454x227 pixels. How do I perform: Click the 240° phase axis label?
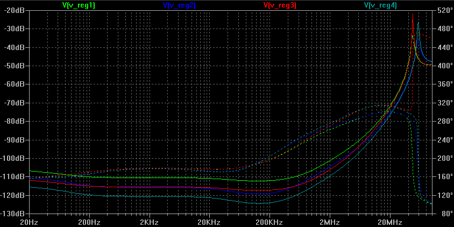(x=444, y=140)
